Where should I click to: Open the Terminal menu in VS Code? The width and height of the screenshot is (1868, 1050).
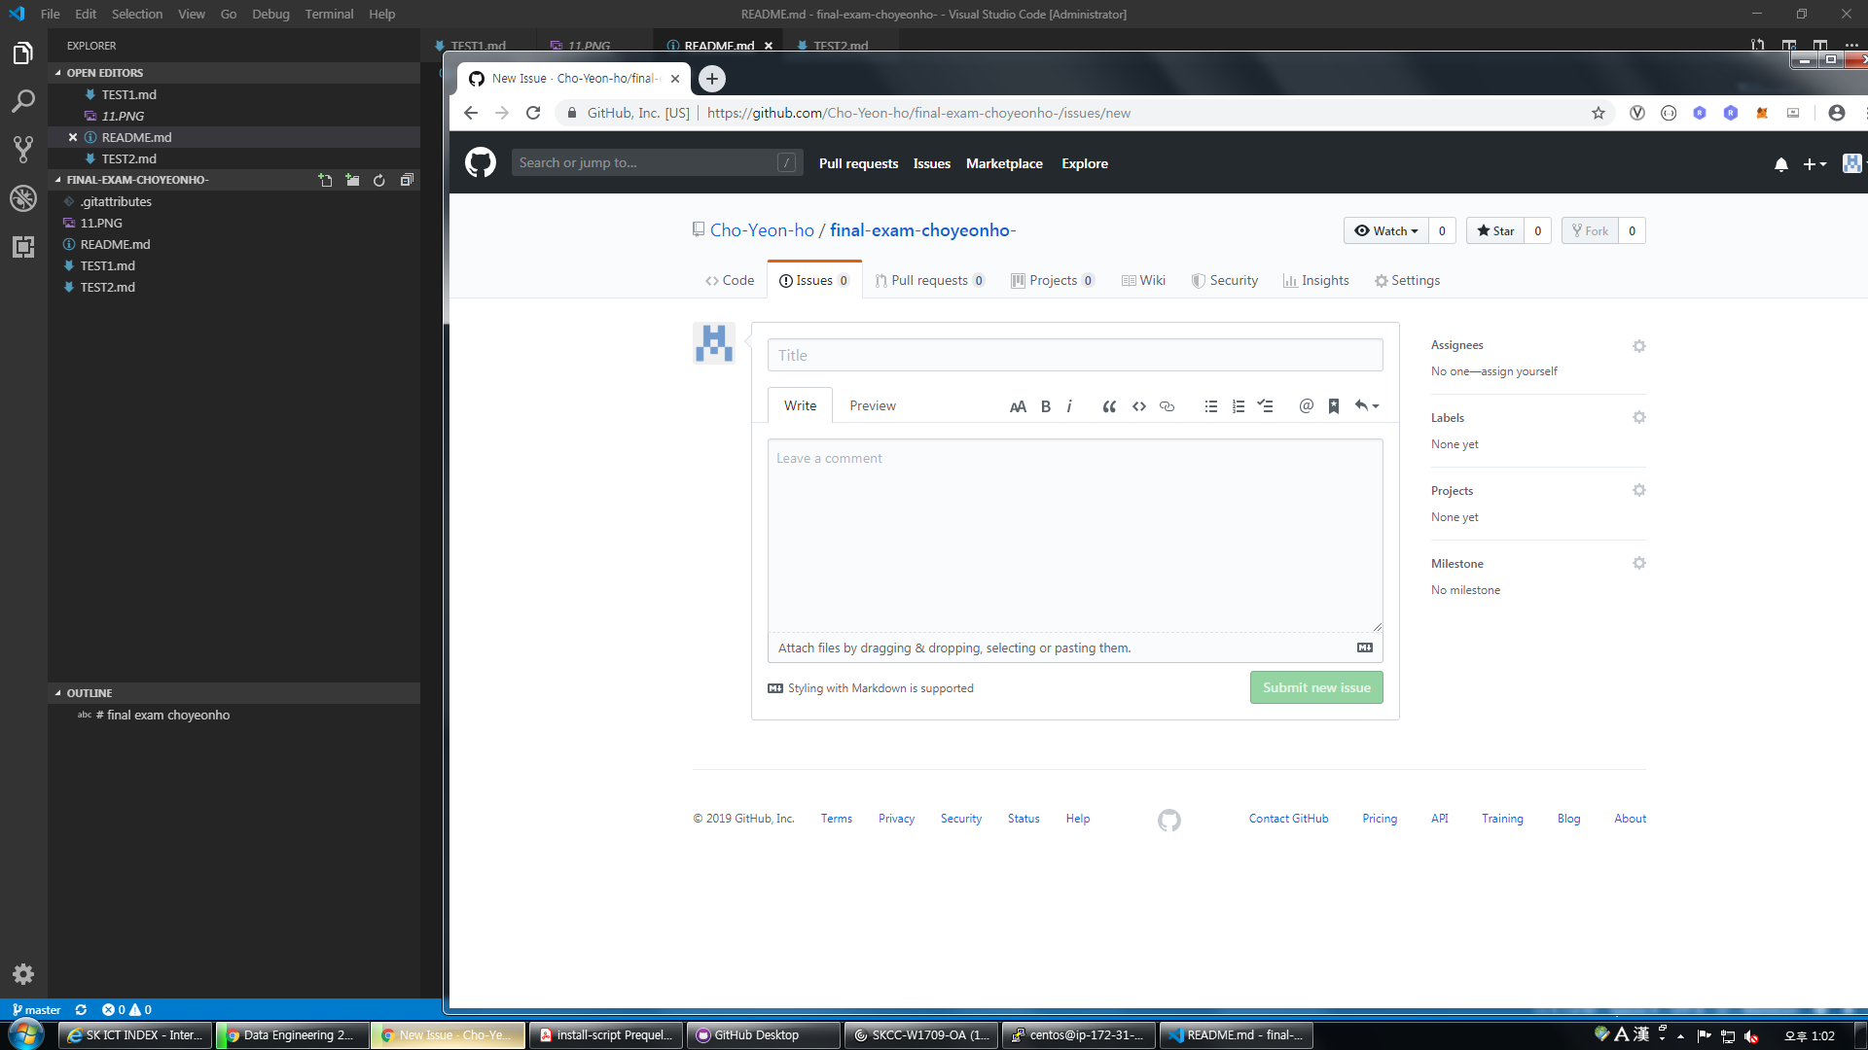point(329,14)
